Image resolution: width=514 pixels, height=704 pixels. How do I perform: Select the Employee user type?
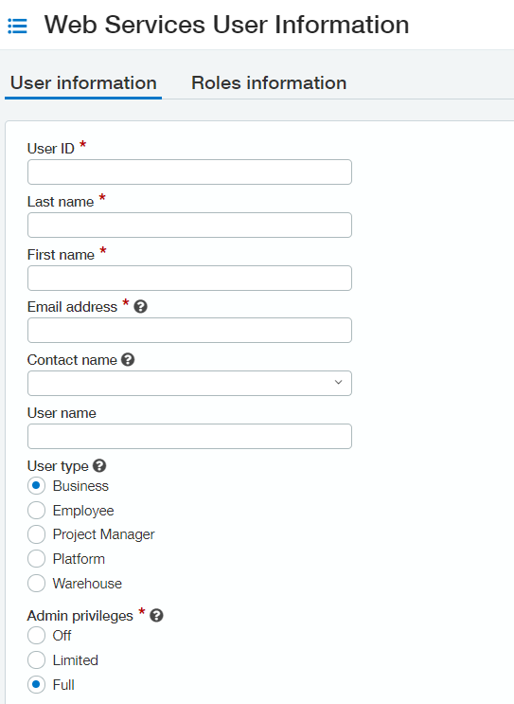[36, 511]
